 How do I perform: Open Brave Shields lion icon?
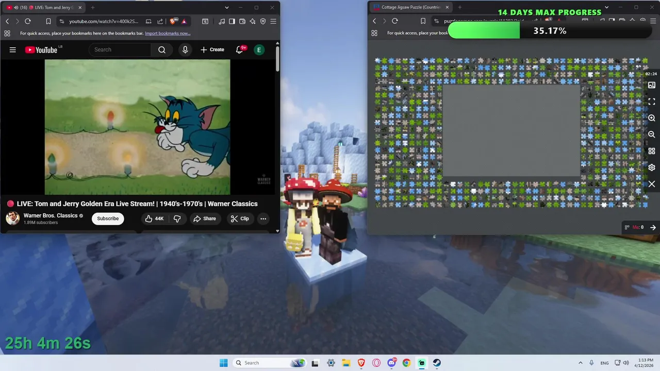tap(173, 21)
